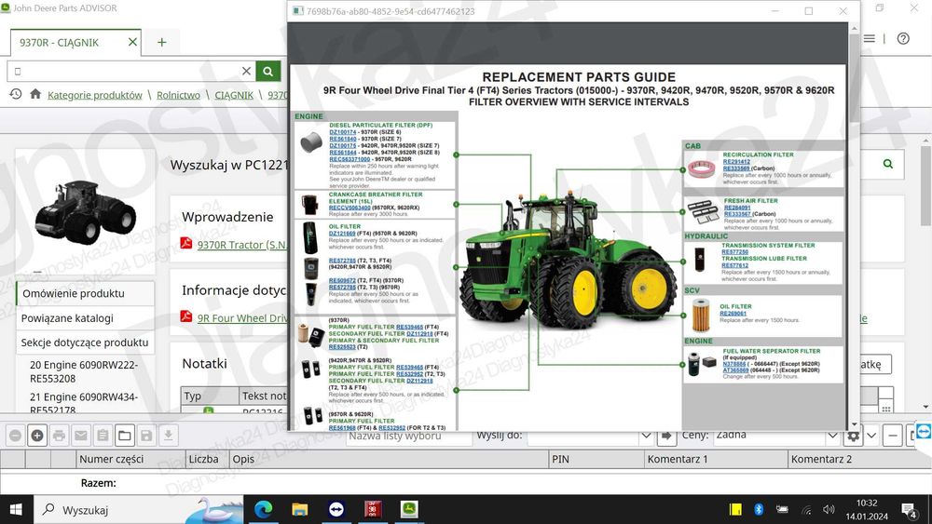Click the guide window vertical scrollbar
Viewport: 932px width, 524px height.
point(855,225)
